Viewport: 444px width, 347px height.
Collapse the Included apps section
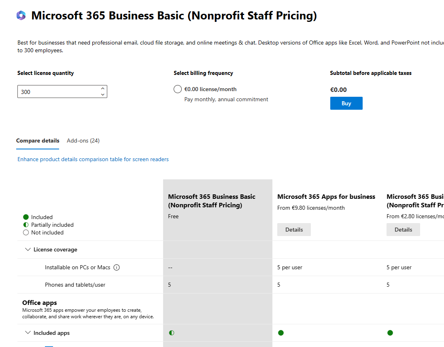(28, 333)
